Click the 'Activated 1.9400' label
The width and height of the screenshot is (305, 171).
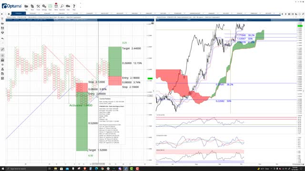81,105
